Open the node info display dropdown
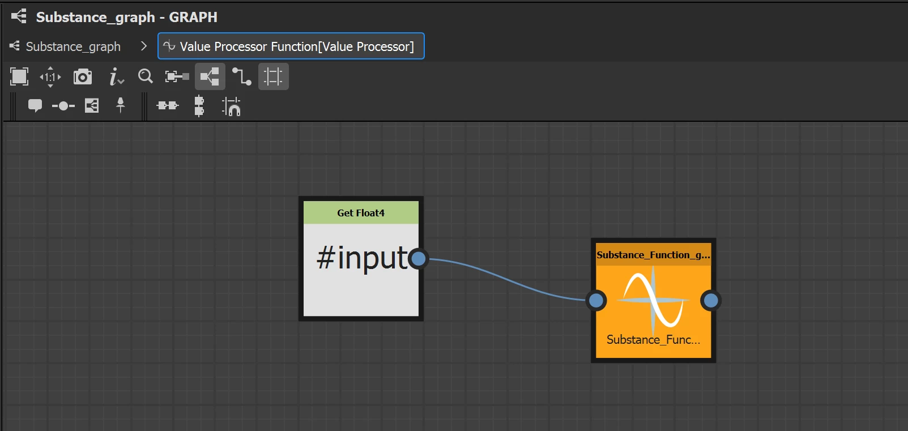 tap(116, 76)
